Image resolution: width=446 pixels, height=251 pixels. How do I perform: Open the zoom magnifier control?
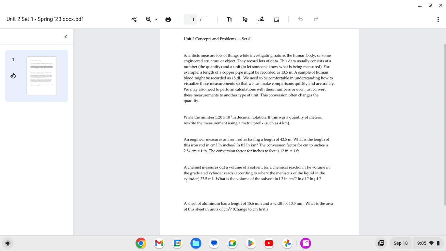[148, 19]
